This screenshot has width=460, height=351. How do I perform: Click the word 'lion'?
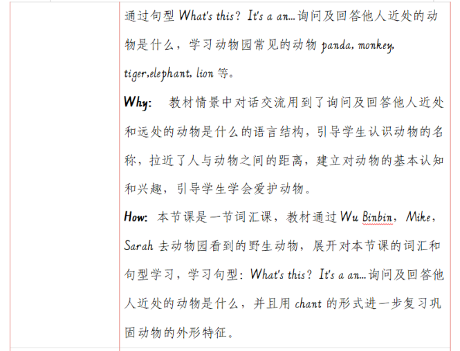(205, 73)
